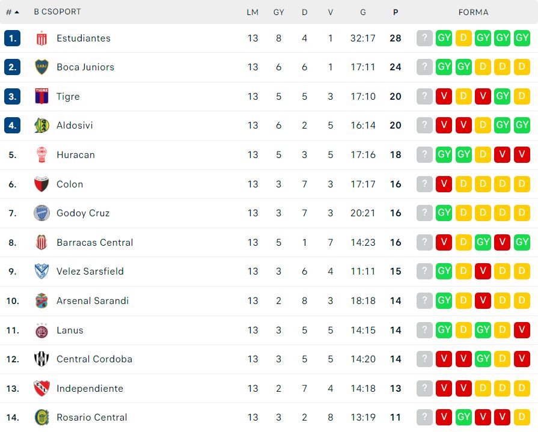Click the Velez Sarsfield crest
The width and height of the screenshot is (538, 432).
(41, 272)
